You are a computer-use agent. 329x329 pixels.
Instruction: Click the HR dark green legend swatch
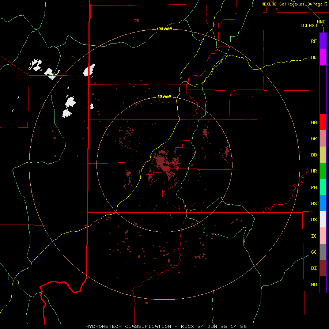tap(323, 171)
